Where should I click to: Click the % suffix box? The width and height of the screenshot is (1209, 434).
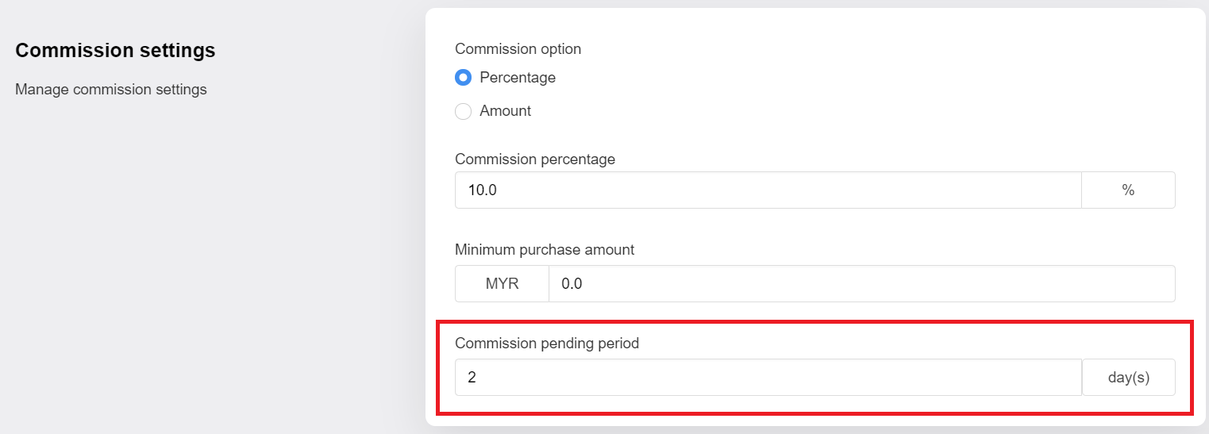pyautogui.click(x=1128, y=190)
